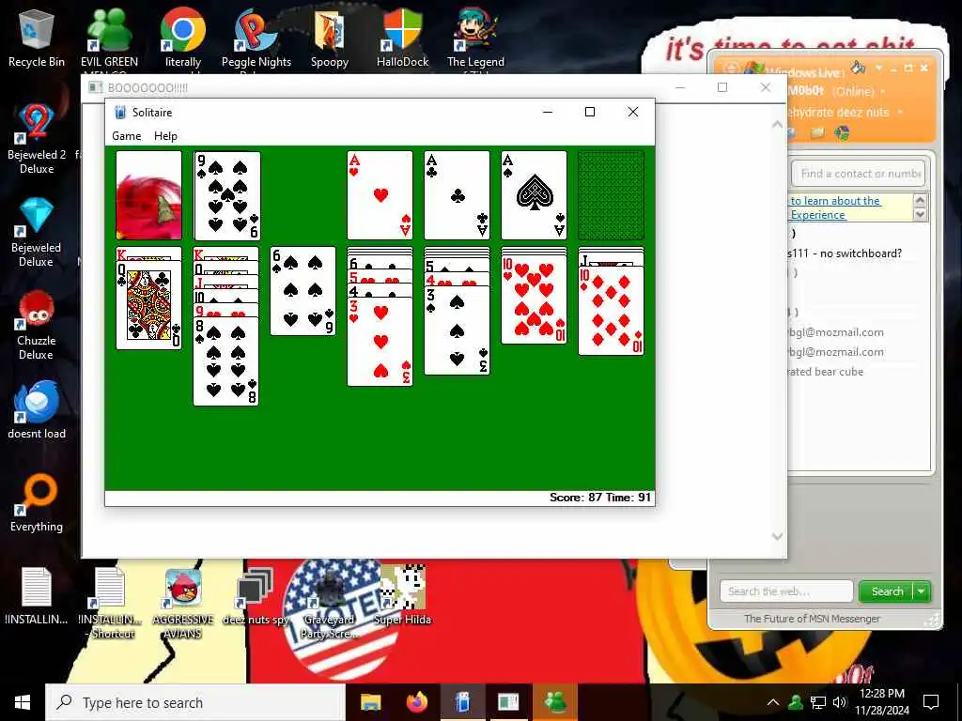
Task: Click the multicolored MSN icon in Messenger
Action: click(843, 132)
